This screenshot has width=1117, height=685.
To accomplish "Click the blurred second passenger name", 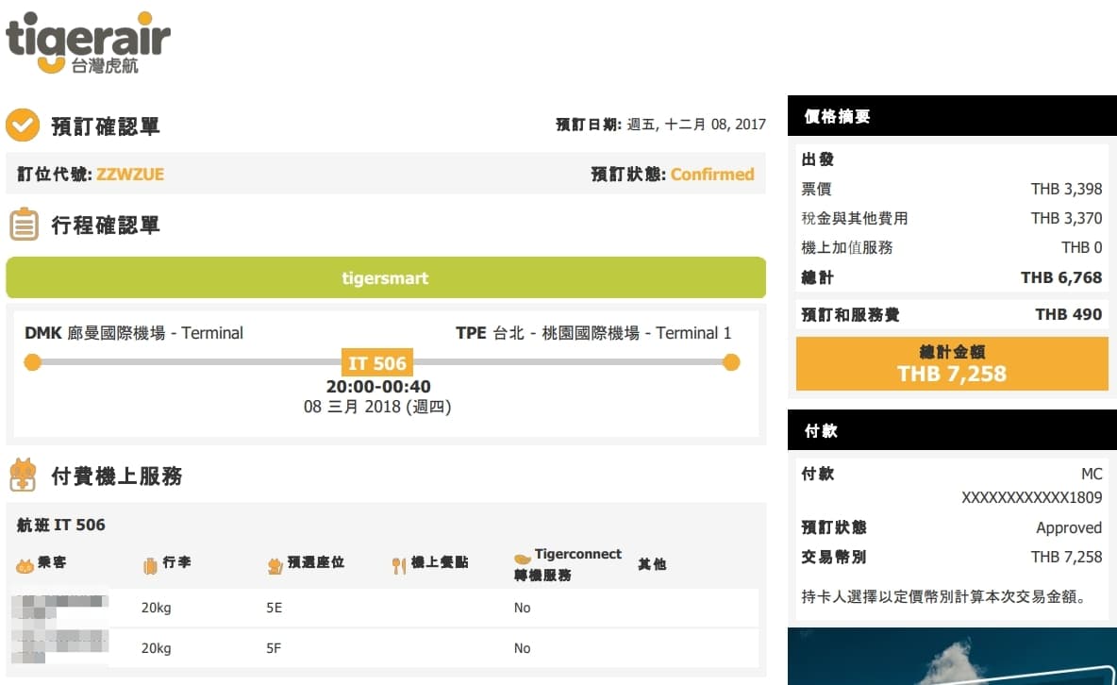I will pyautogui.click(x=60, y=645).
